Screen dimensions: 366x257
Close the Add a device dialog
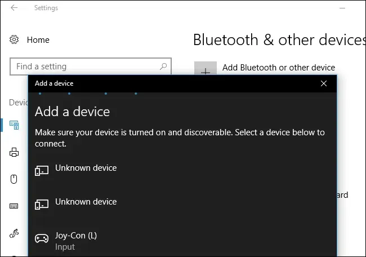pyautogui.click(x=324, y=83)
